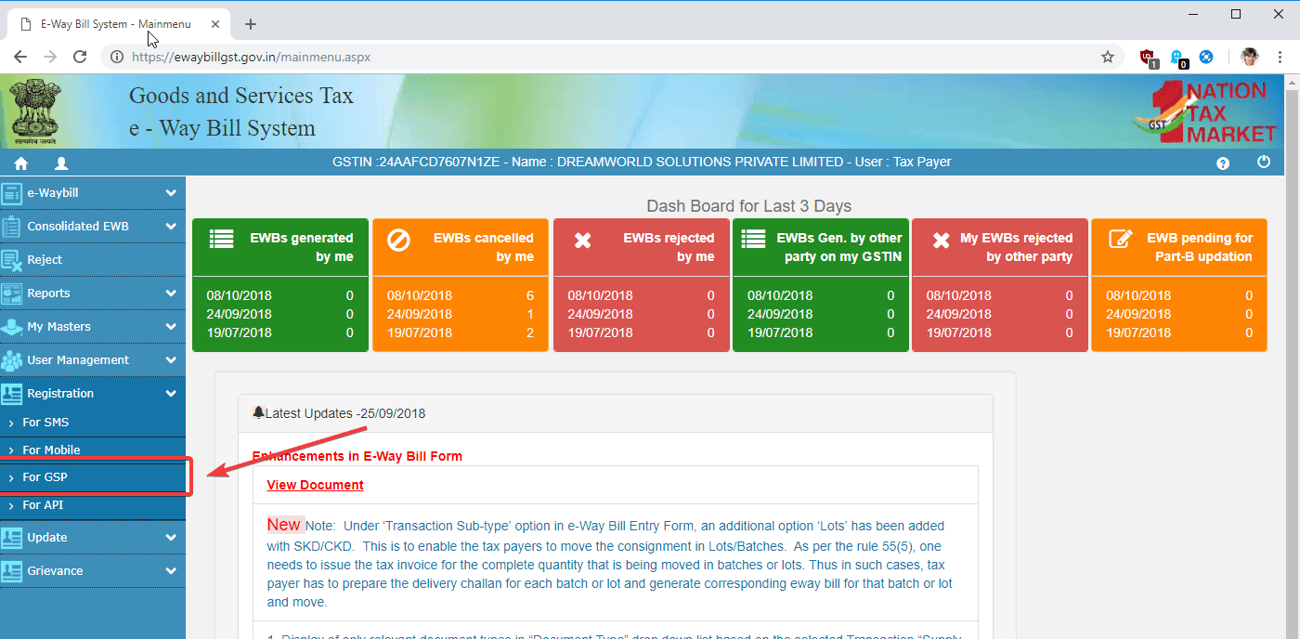This screenshot has width=1300, height=639.
Task: Open a new browser tab
Action: coord(250,24)
